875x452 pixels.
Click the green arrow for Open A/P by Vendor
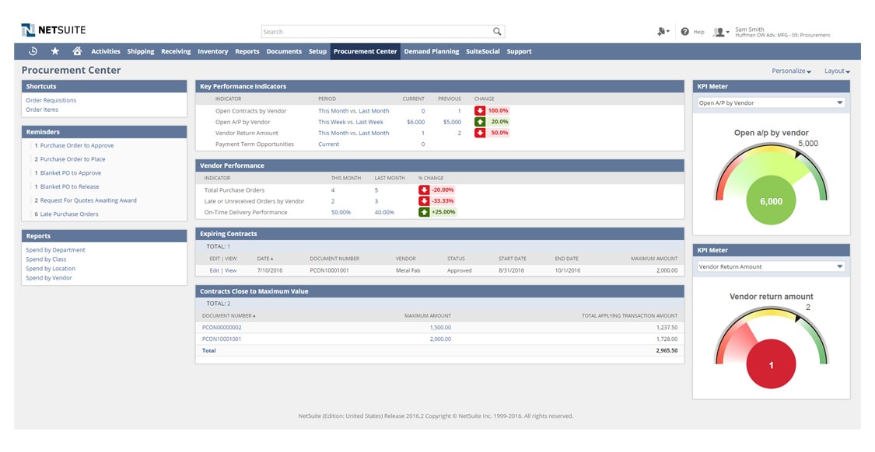(x=479, y=121)
